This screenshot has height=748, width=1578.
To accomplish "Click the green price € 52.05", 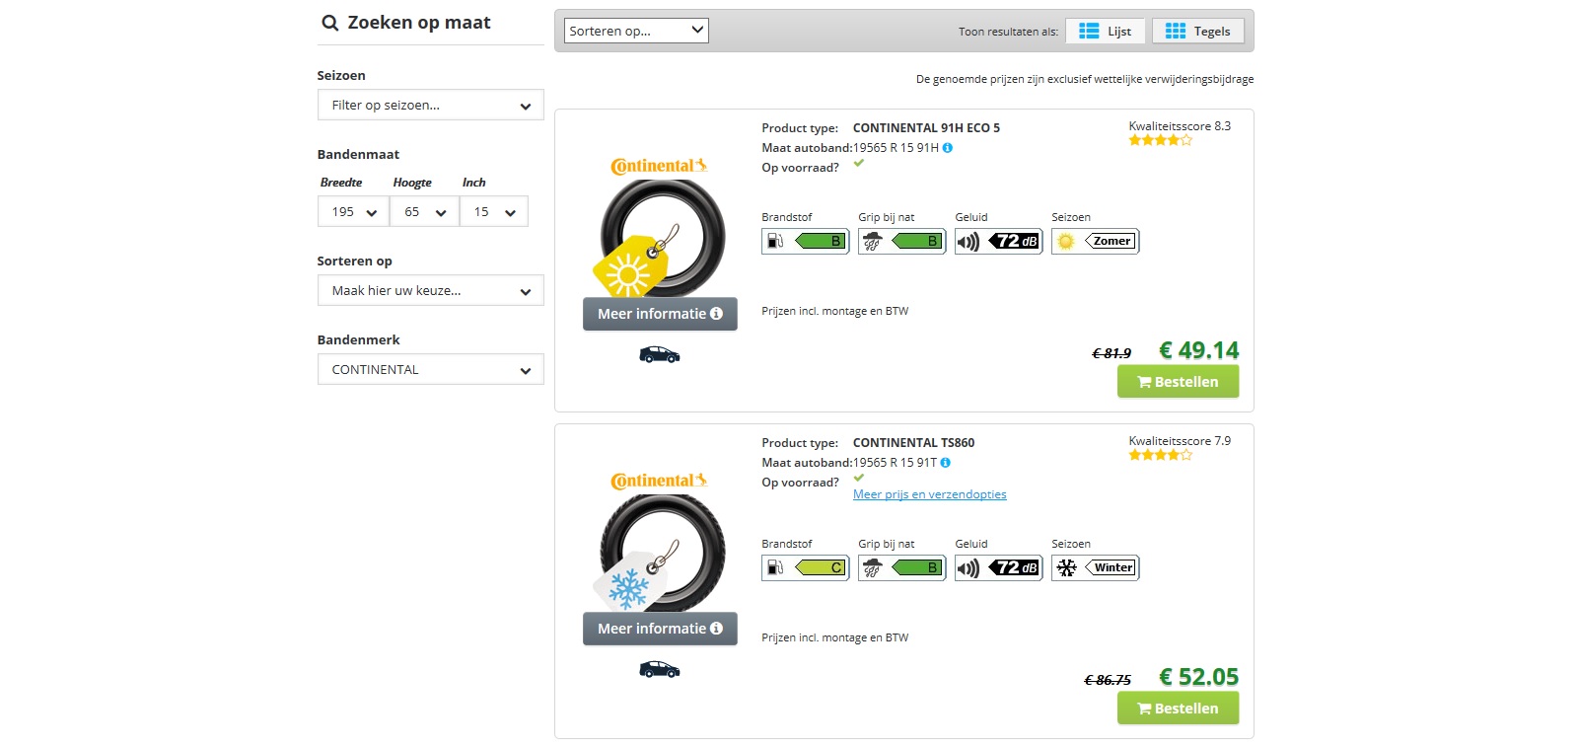I will [1198, 677].
